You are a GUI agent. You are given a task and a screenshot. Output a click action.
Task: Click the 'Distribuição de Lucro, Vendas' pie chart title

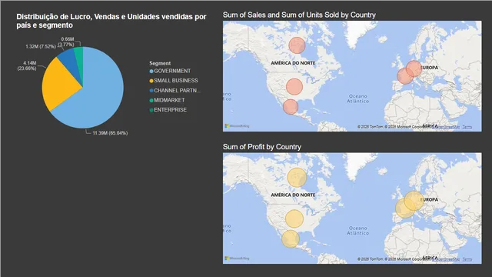coord(111,21)
